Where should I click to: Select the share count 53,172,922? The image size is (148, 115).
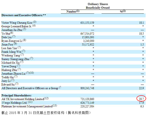click(x=88, y=44)
